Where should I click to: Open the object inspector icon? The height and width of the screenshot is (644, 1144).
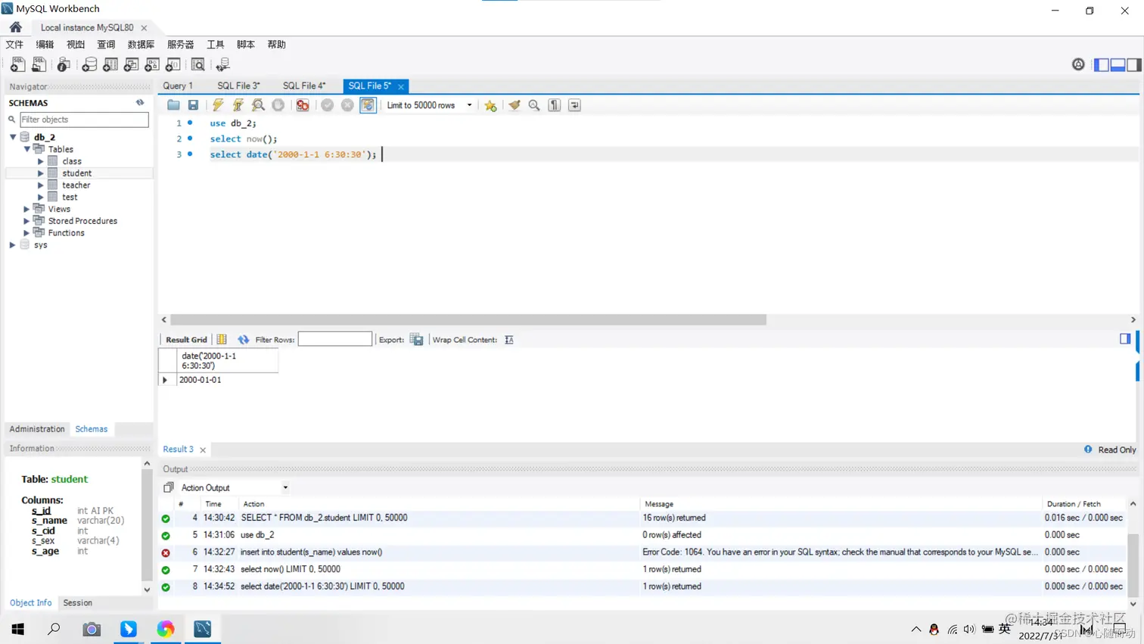[64, 64]
